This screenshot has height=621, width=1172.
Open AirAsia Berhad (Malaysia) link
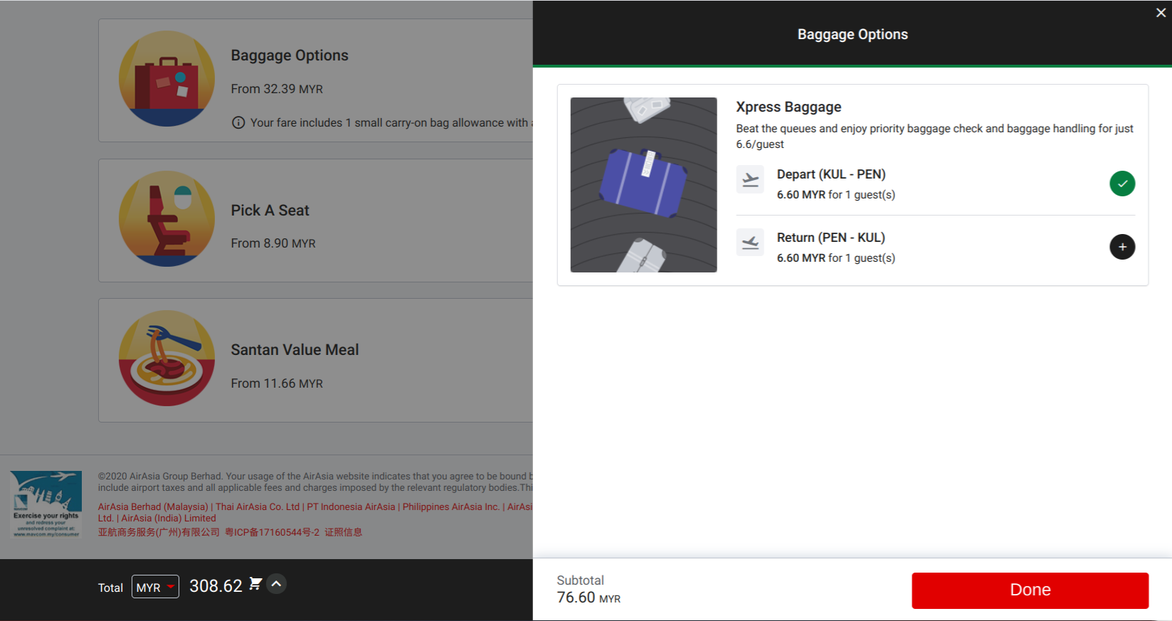(153, 506)
